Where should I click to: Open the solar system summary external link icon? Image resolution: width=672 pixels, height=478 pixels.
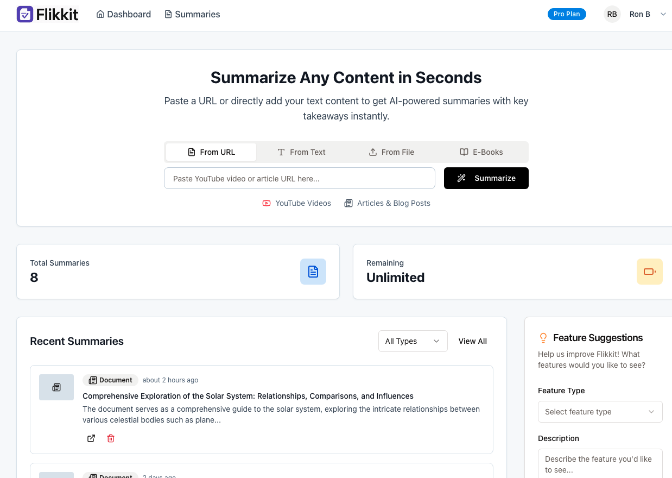point(91,438)
